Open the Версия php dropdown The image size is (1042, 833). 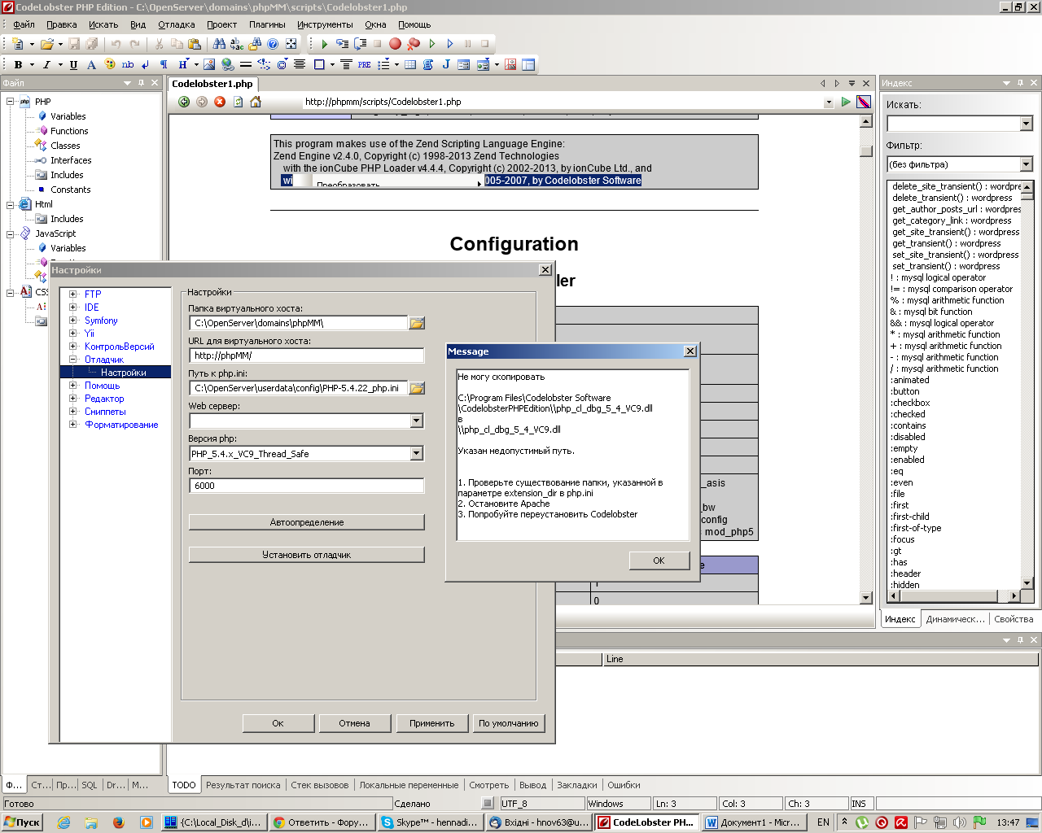coord(417,453)
